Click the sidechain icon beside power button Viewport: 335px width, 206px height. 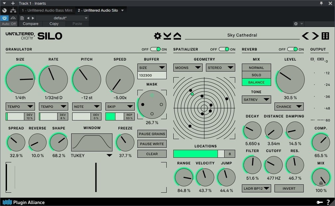click(13, 18)
